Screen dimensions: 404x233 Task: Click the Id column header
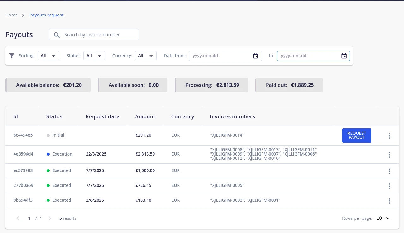tap(15, 116)
